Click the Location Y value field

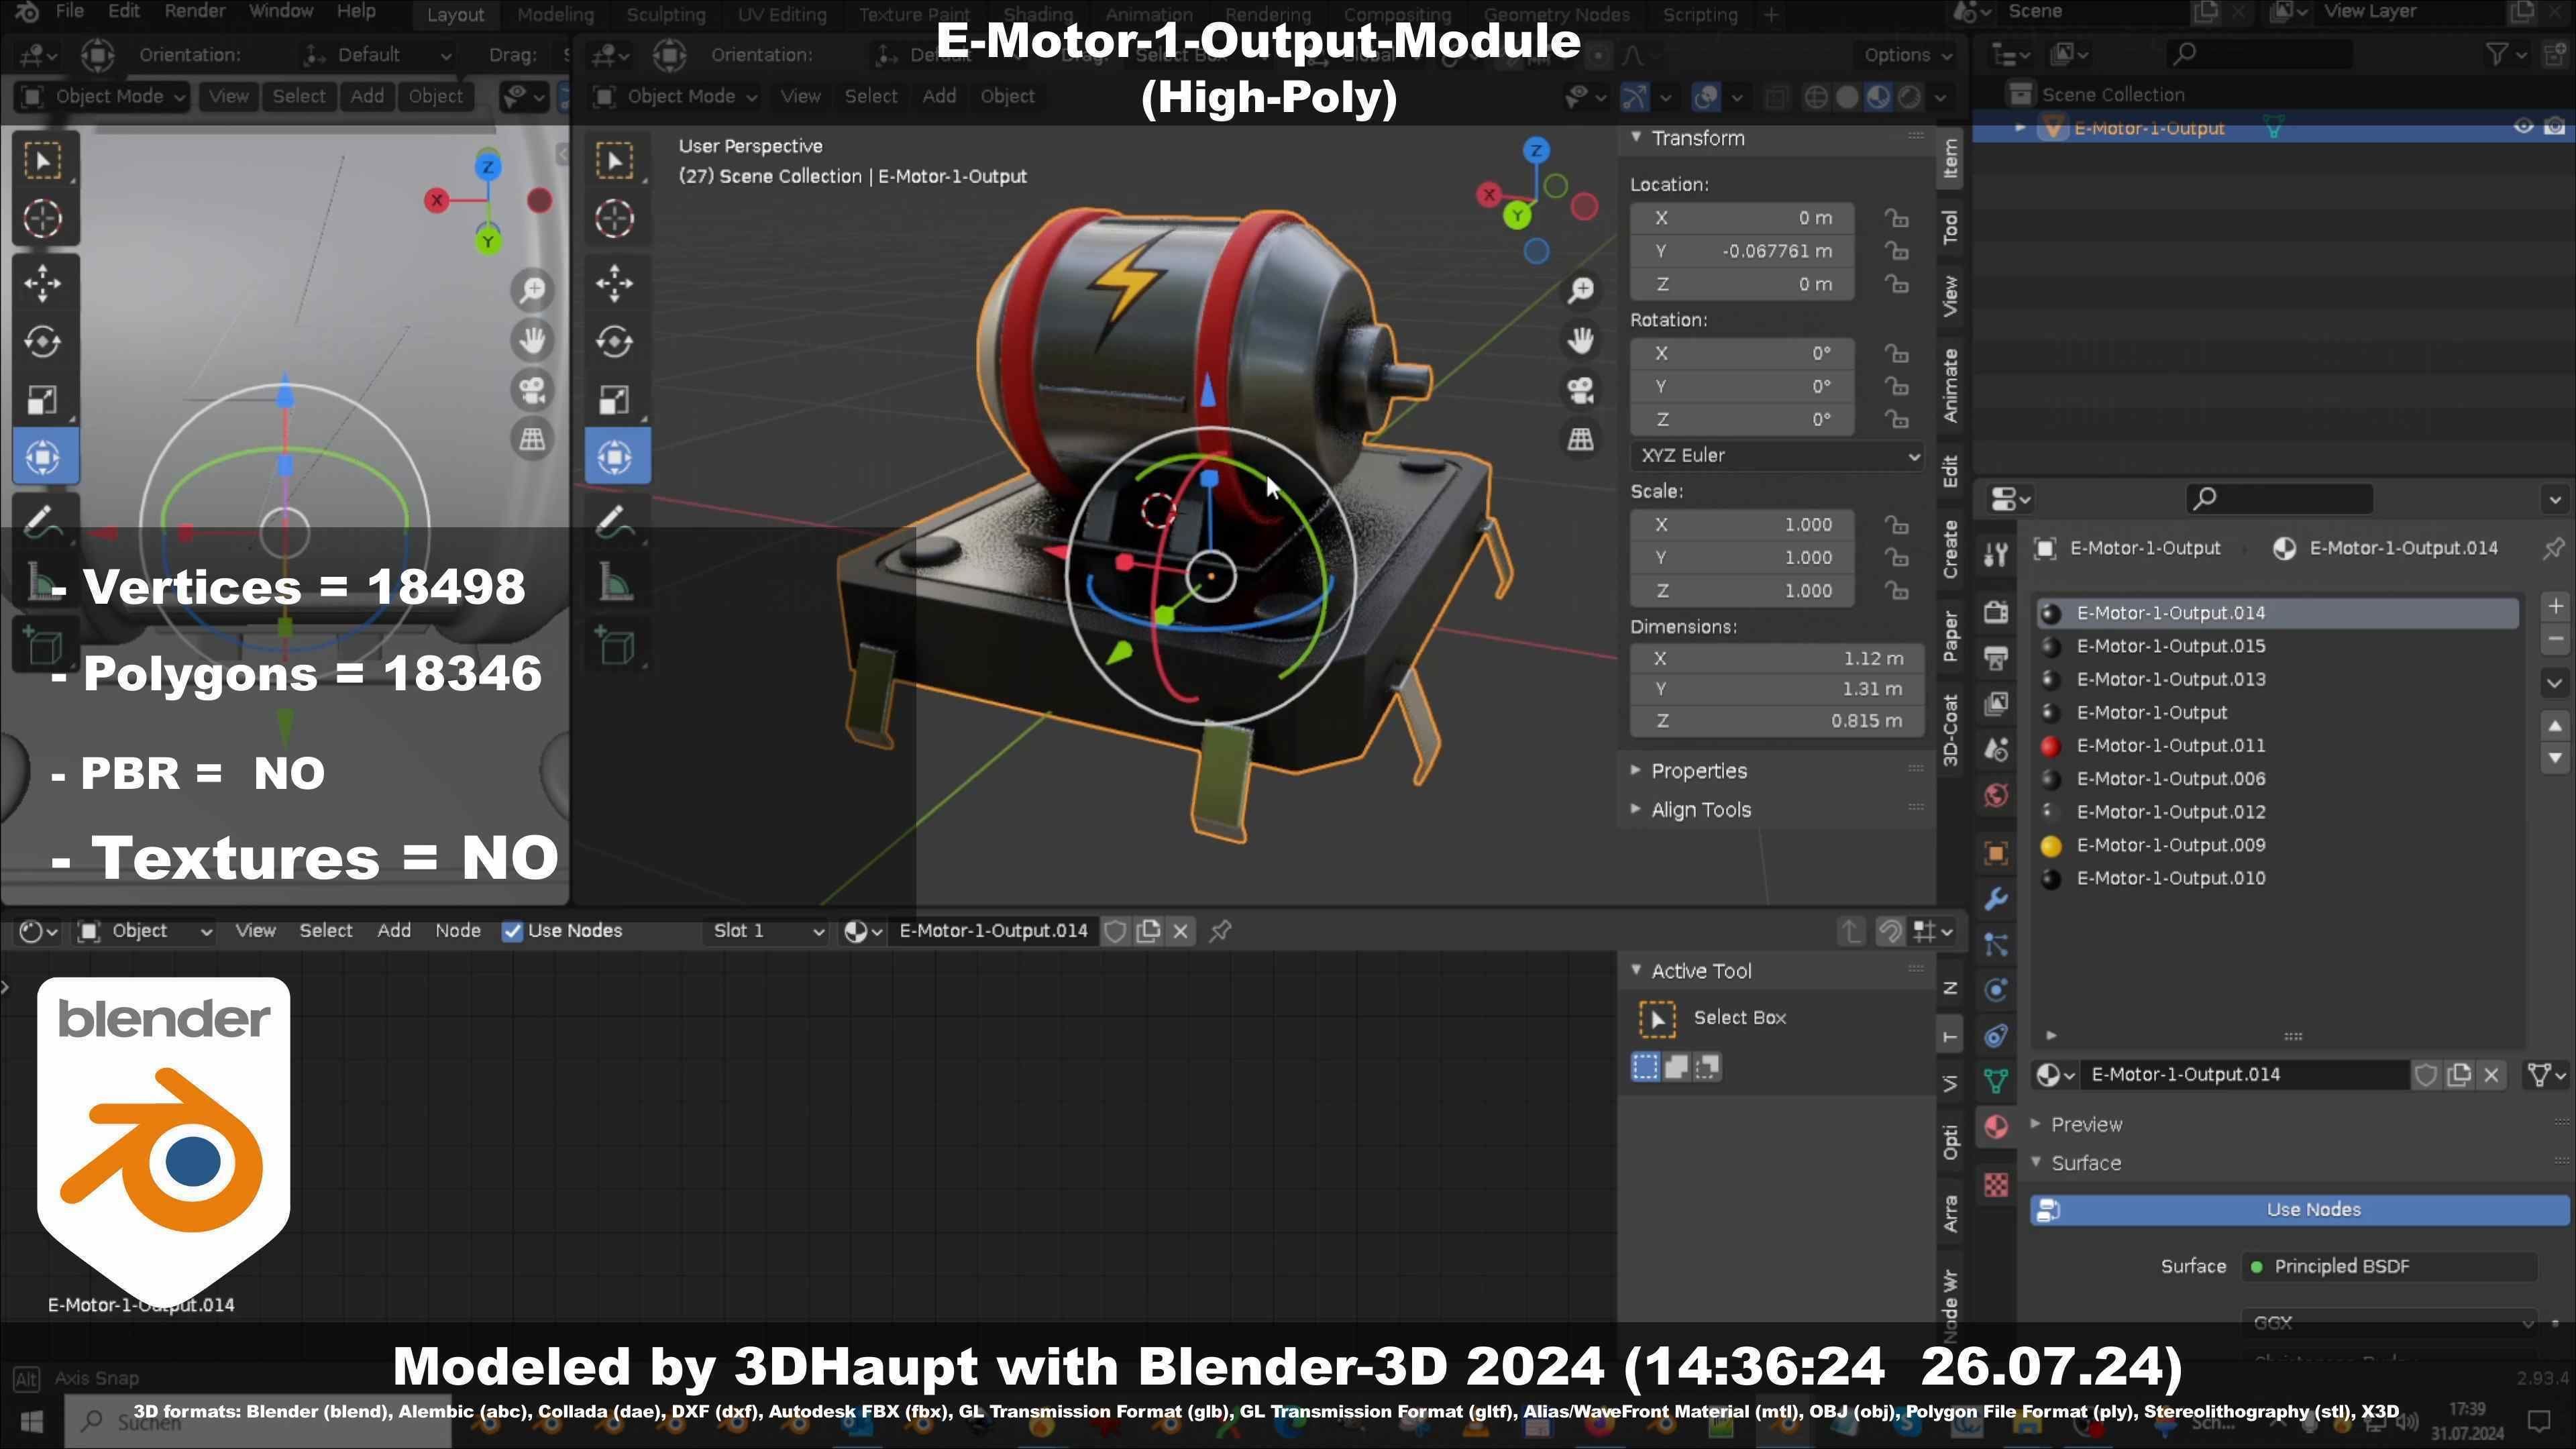coord(1742,251)
